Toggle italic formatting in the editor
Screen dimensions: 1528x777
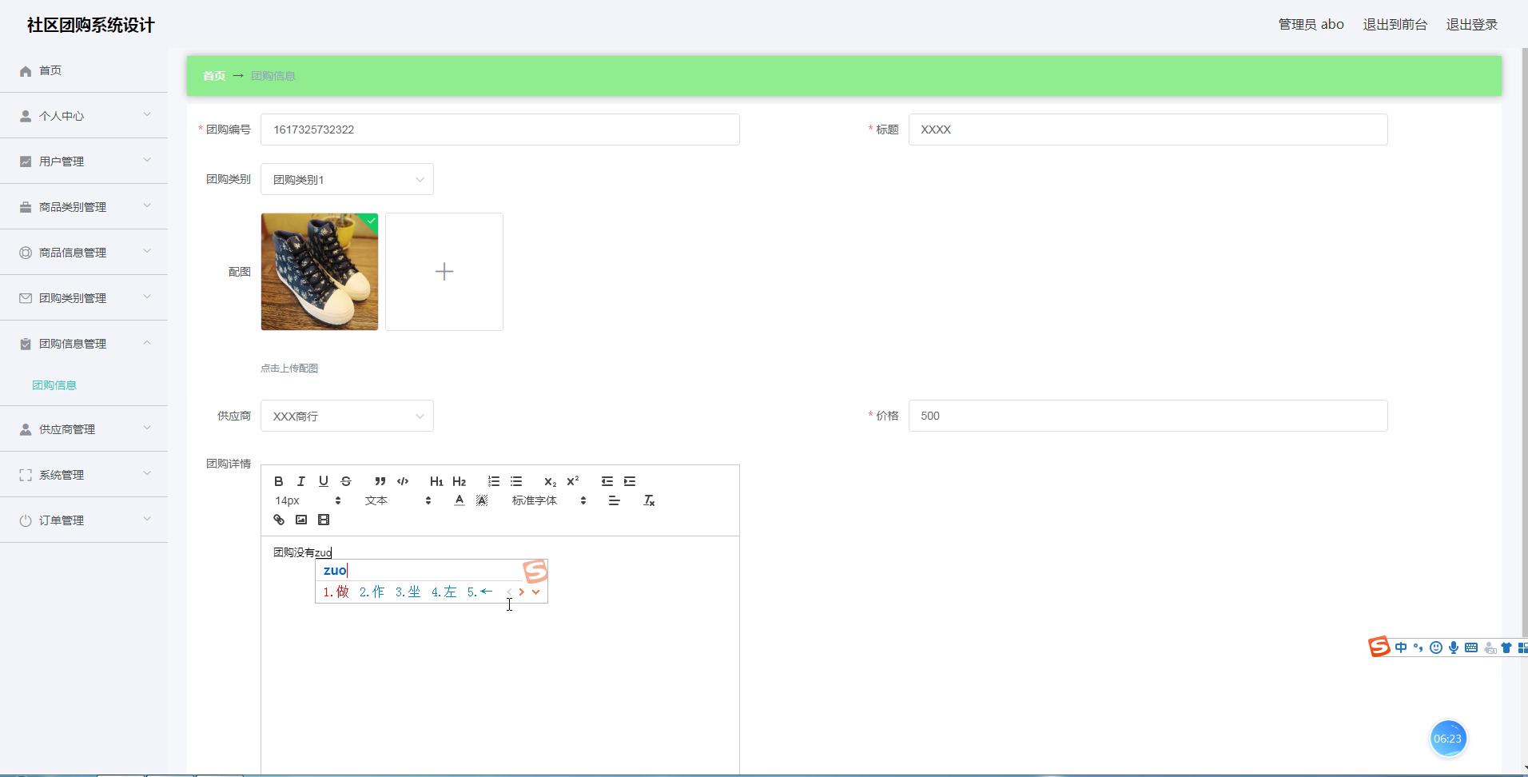coord(300,481)
